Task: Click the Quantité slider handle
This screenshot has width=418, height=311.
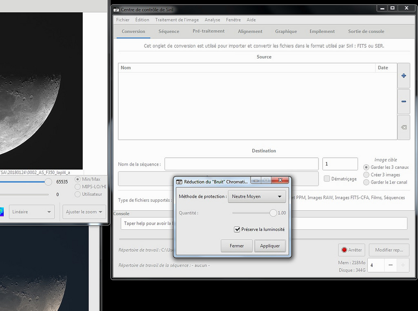Action: [273, 213]
